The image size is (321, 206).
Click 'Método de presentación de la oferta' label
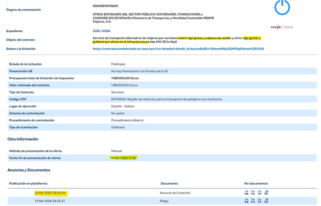coord(36,151)
